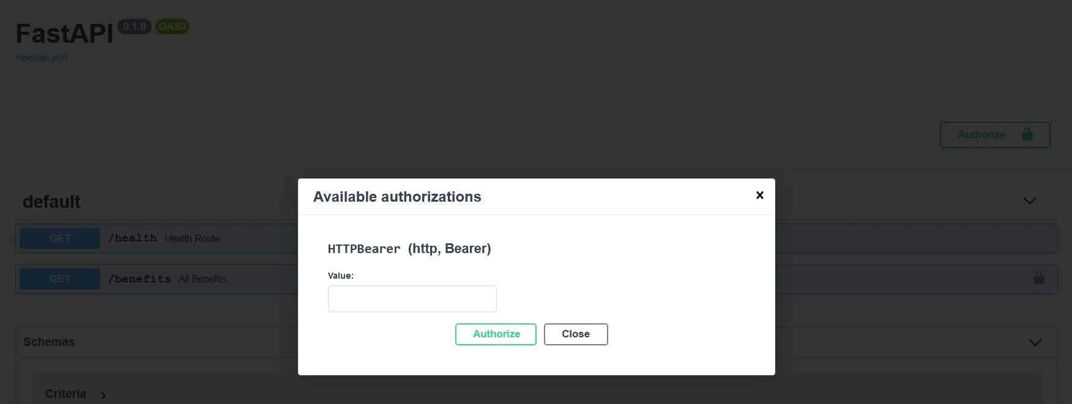Viewport: 1072px width, 404px height.
Task: Click the OAS3 badge next to FastAPI
Action: pos(172,26)
